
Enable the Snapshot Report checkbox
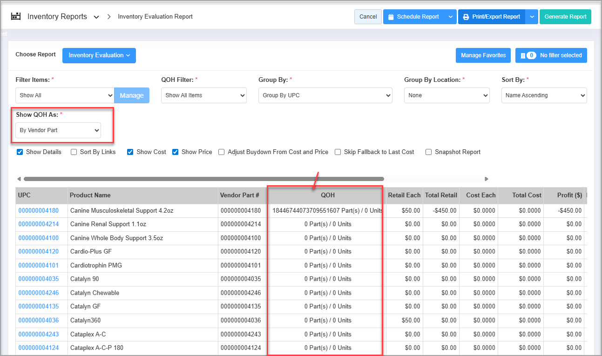click(429, 152)
